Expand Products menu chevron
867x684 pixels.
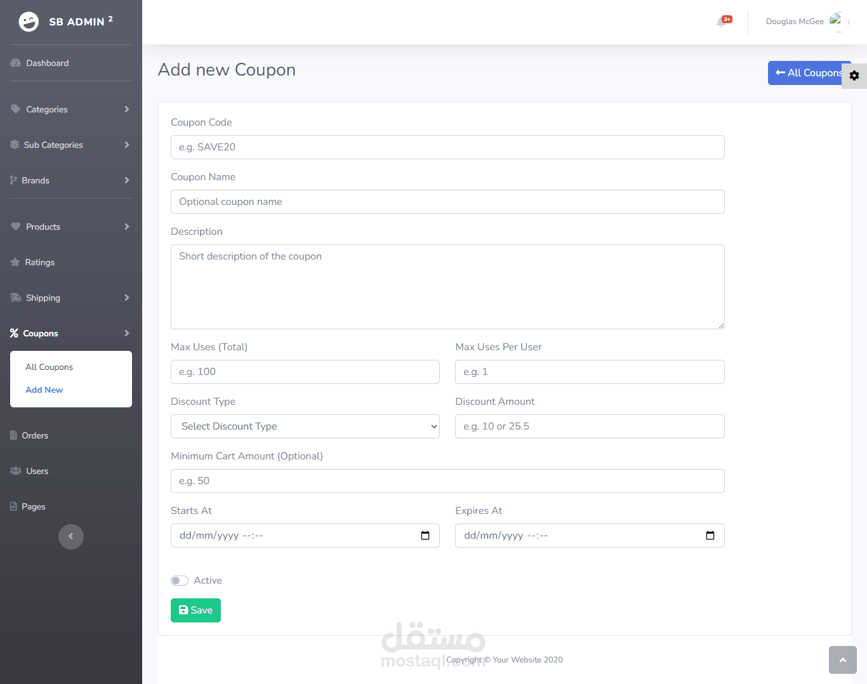127,227
